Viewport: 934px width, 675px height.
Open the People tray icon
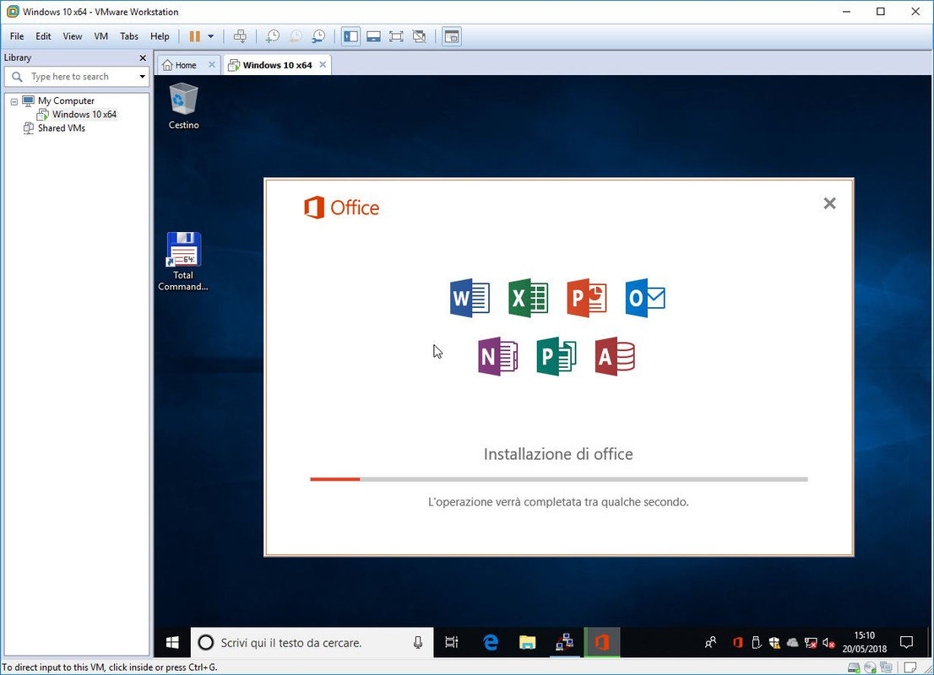[710, 642]
